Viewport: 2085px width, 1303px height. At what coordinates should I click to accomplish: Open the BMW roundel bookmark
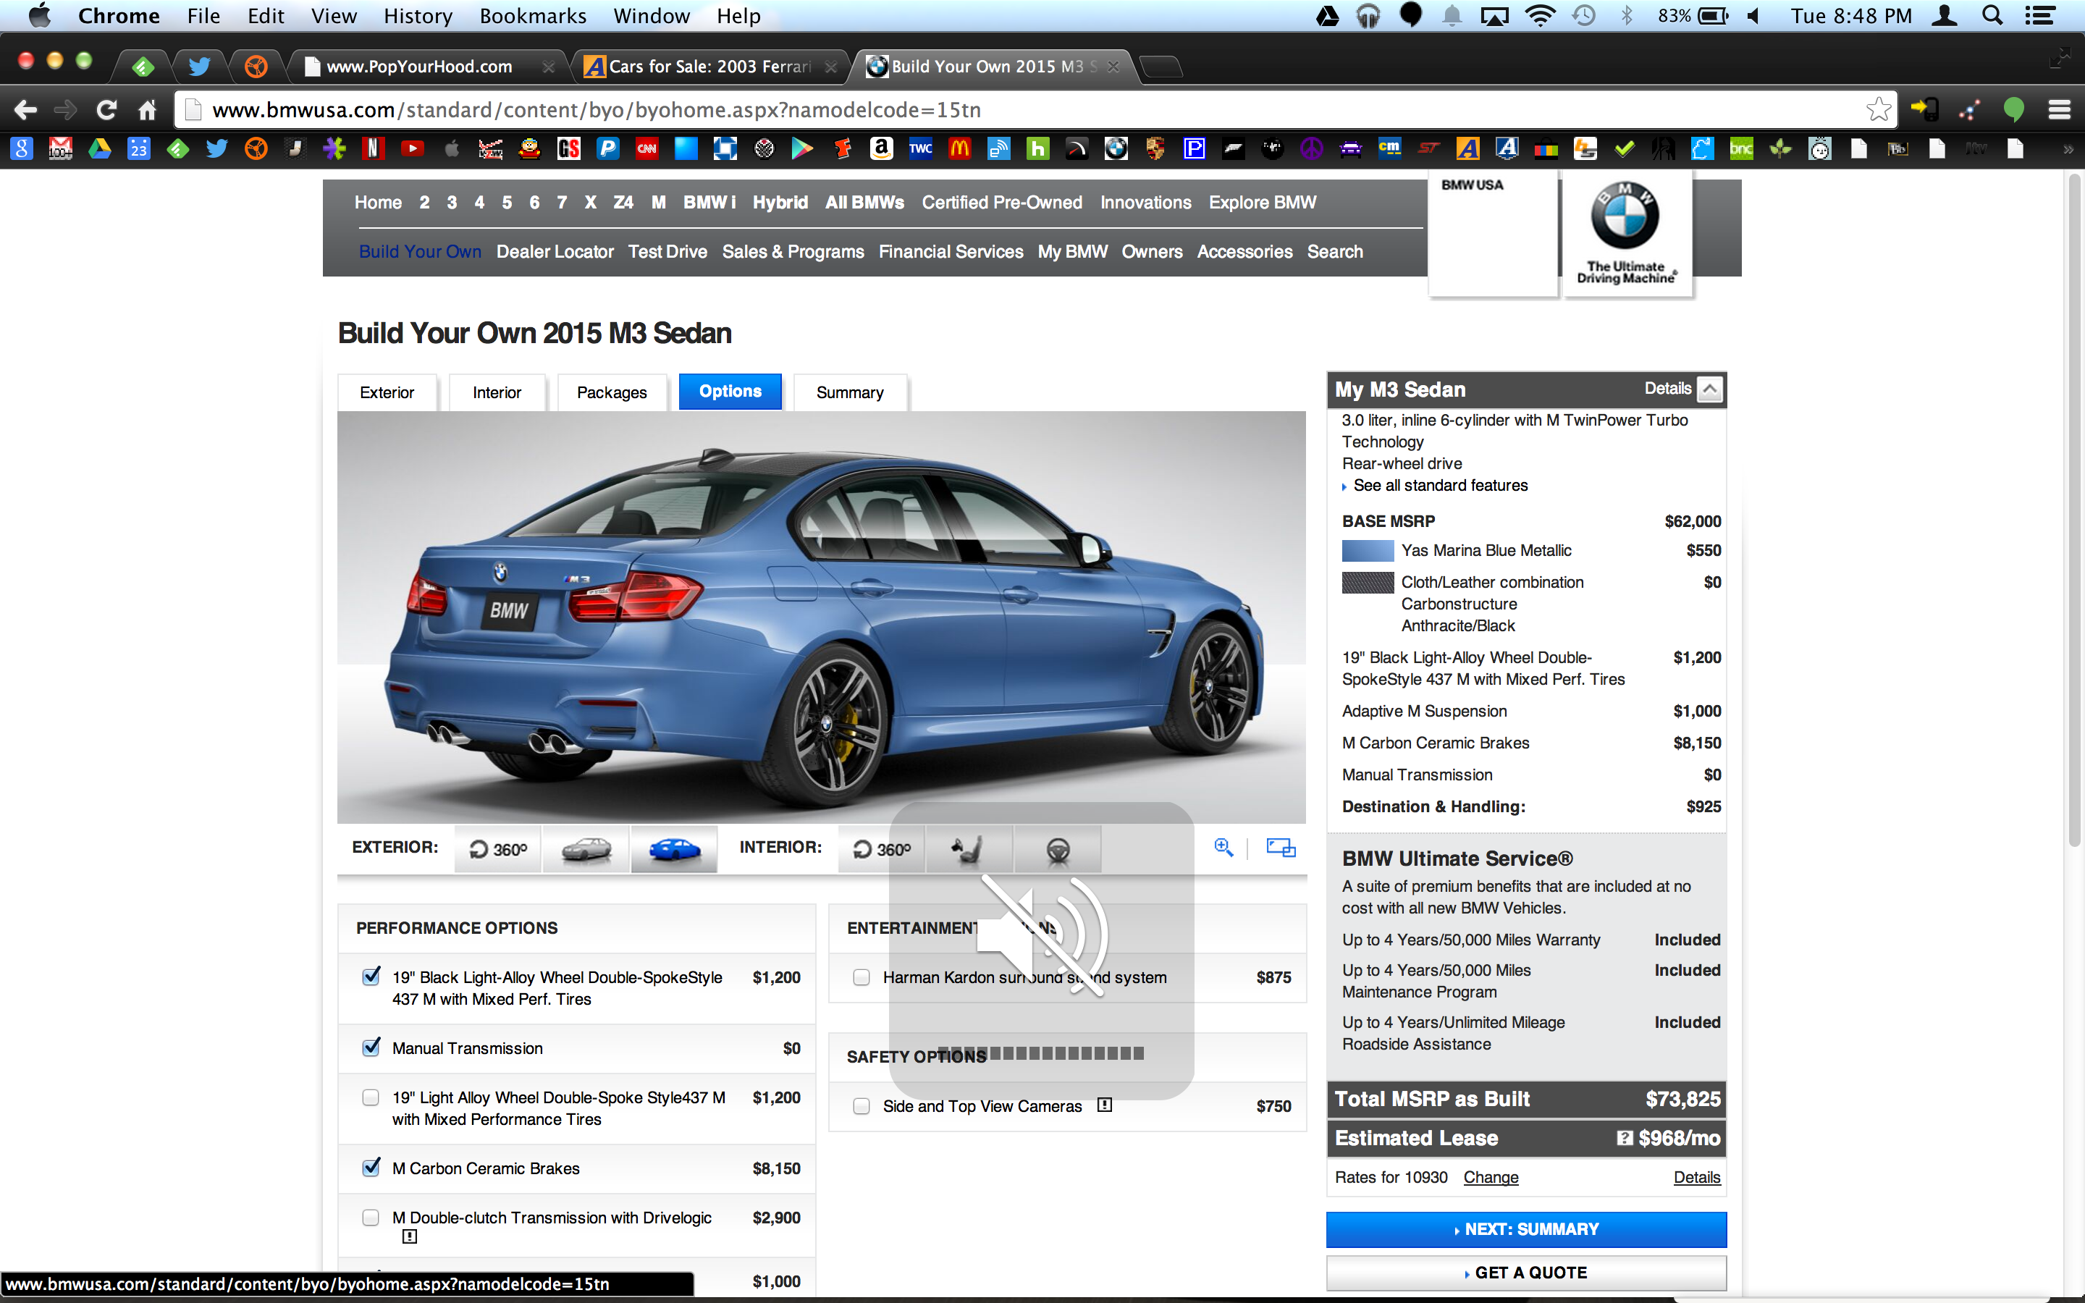click(x=1116, y=149)
